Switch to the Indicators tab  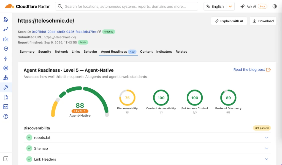pyautogui.click(x=164, y=52)
